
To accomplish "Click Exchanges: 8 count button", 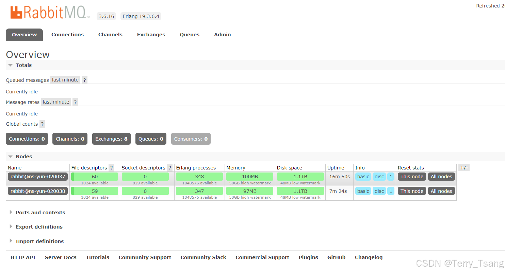I will tap(111, 139).
